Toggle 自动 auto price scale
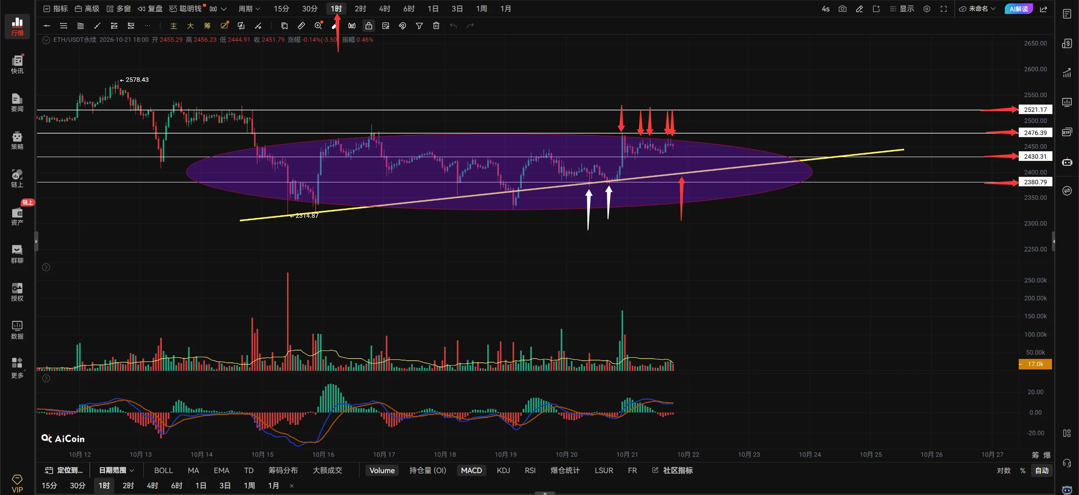The height and width of the screenshot is (495, 1079). point(1041,470)
